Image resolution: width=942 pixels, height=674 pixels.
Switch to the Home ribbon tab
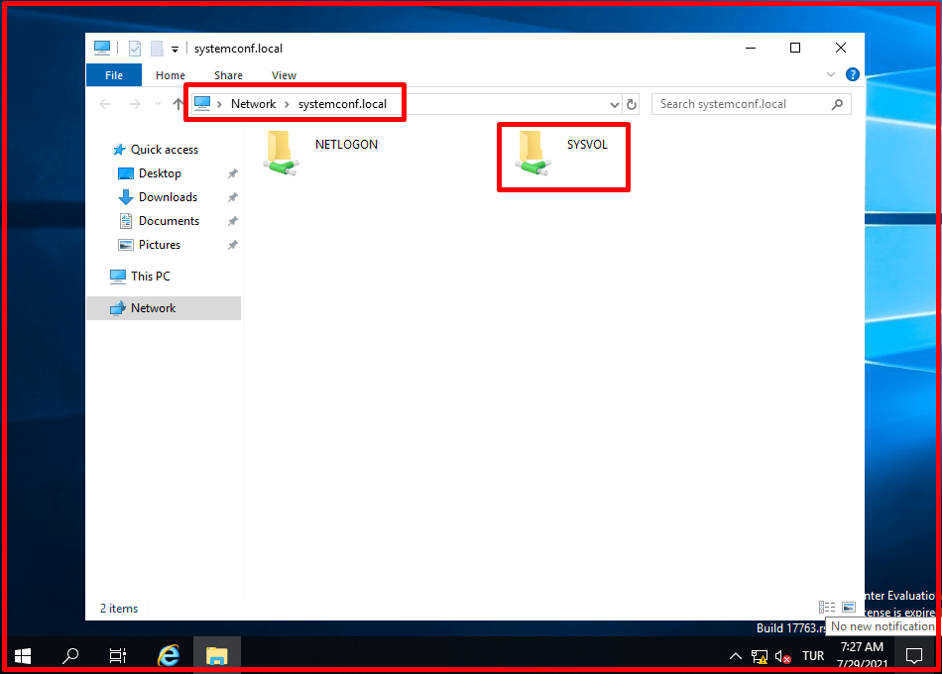[x=170, y=75]
